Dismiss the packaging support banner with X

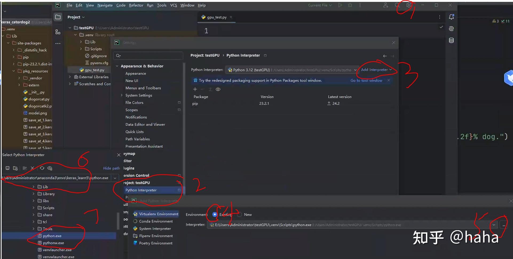(x=389, y=80)
